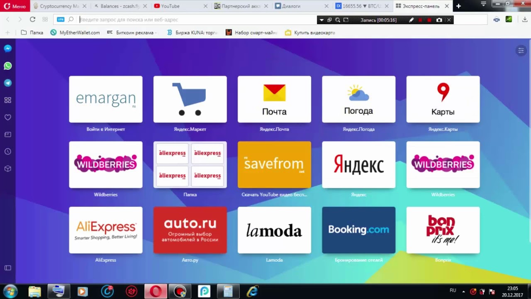Click the Windows Start button
Image resolution: width=531 pixels, height=299 pixels.
pyautogui.click(x=10, y=292)
